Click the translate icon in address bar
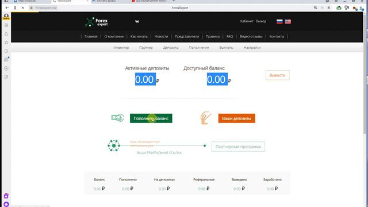Image resolution: width=368 pixels, height=207 pixels. pyautogui.click(x=315, y=7)
